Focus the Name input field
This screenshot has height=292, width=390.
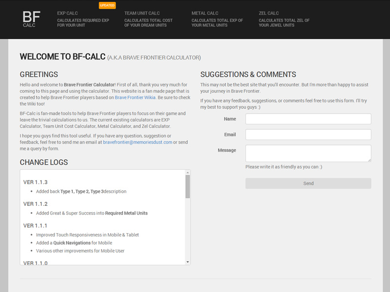point(308,119)
